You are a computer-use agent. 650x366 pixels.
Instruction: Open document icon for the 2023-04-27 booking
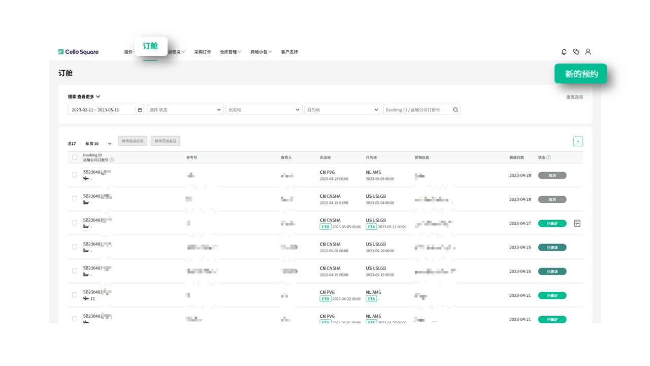point(577,223)
